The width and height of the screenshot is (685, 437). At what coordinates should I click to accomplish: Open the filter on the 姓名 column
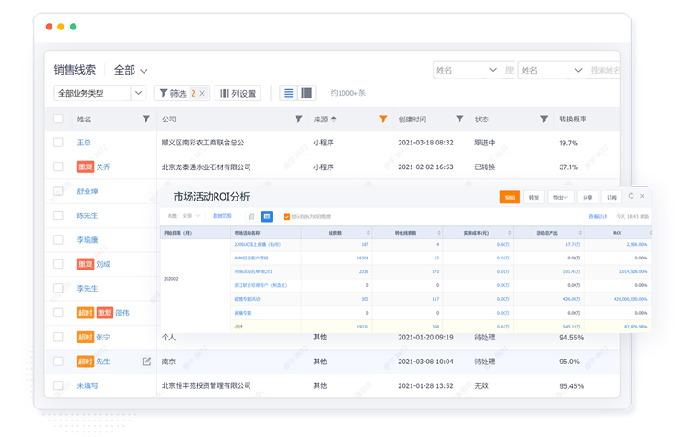(145, 120)
